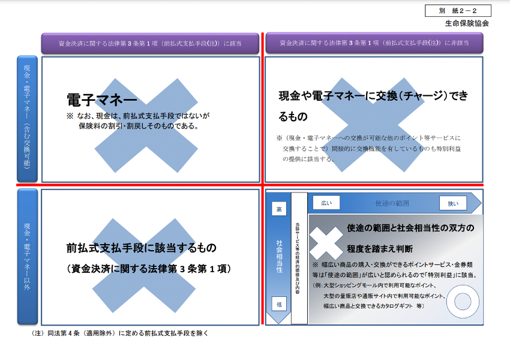Select the 使途の範囲 arrow banner
510x349 pixels.
tap(393, 203)
